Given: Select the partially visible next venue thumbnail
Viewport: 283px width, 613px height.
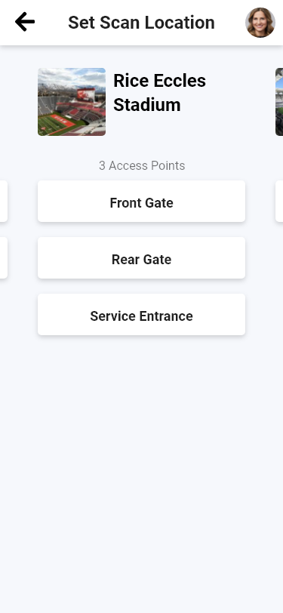Looking at the screenshot, I should coord(279,102).
